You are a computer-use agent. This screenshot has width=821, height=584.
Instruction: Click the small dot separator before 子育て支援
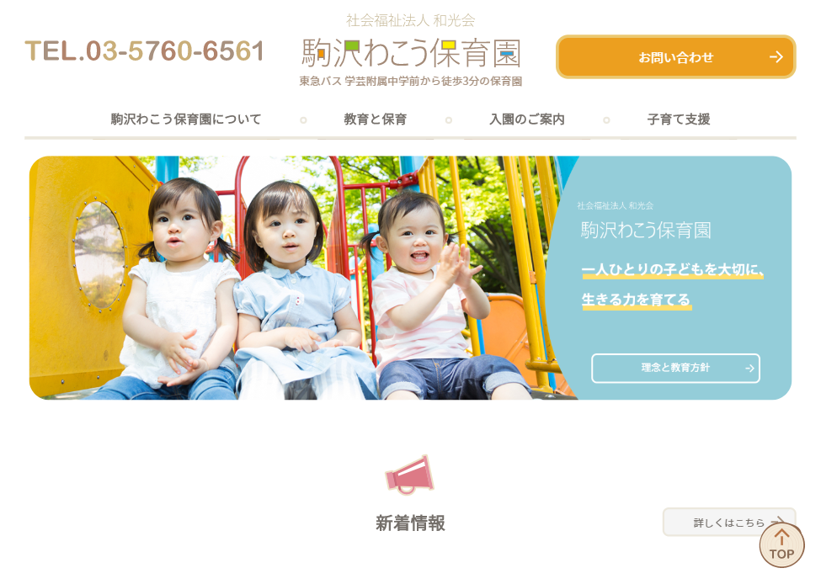pos(606,120)
